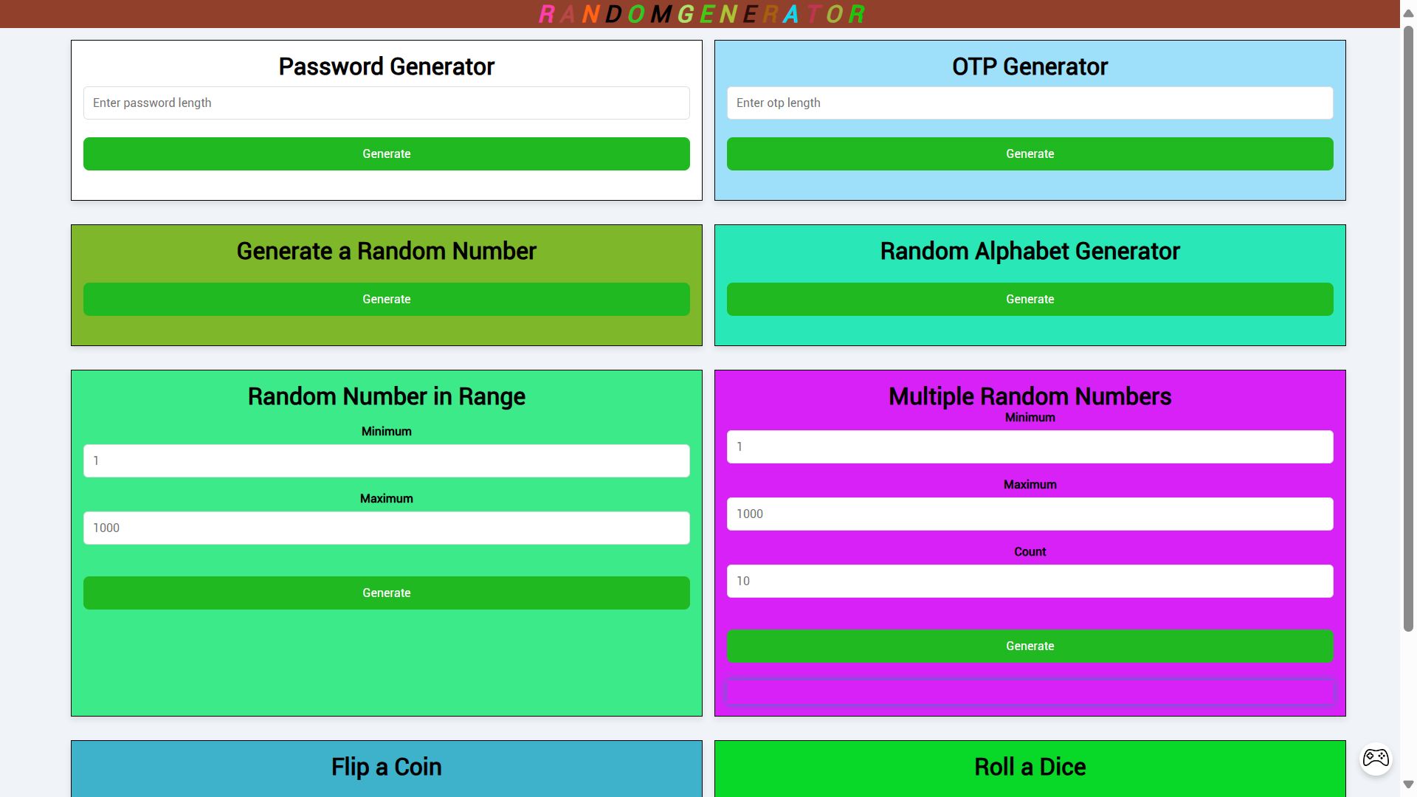Click Generate in Multiple Random Numbers card

(1030, 646)
